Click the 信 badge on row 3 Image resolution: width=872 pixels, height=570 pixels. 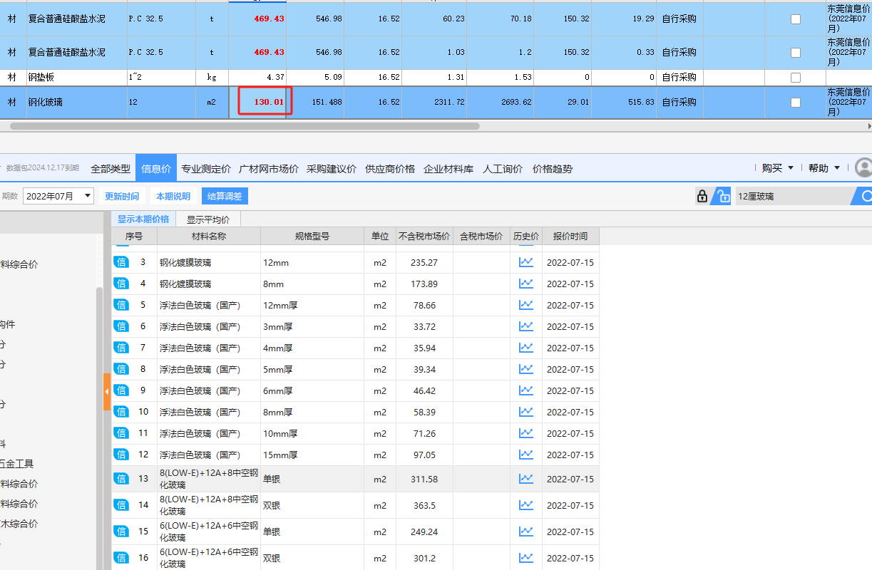(x=121, y=262)
